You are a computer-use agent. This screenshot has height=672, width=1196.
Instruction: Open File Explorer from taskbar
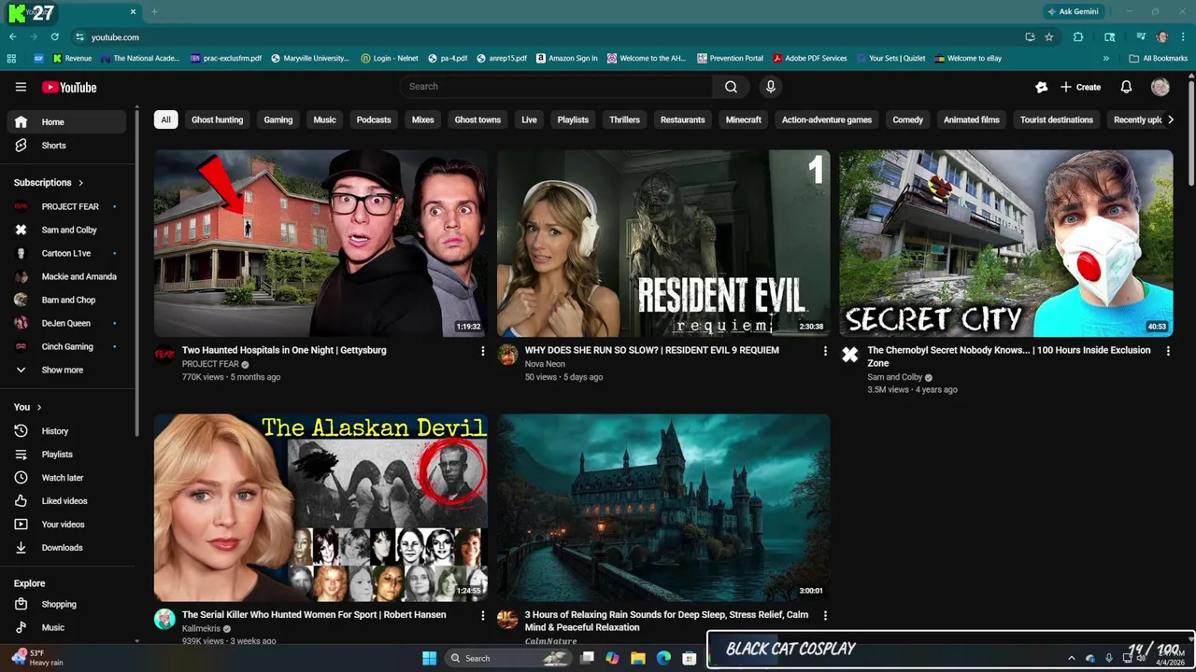pos(638,658)
